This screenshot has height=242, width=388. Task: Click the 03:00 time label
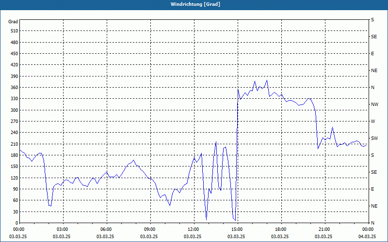(63, 229)
